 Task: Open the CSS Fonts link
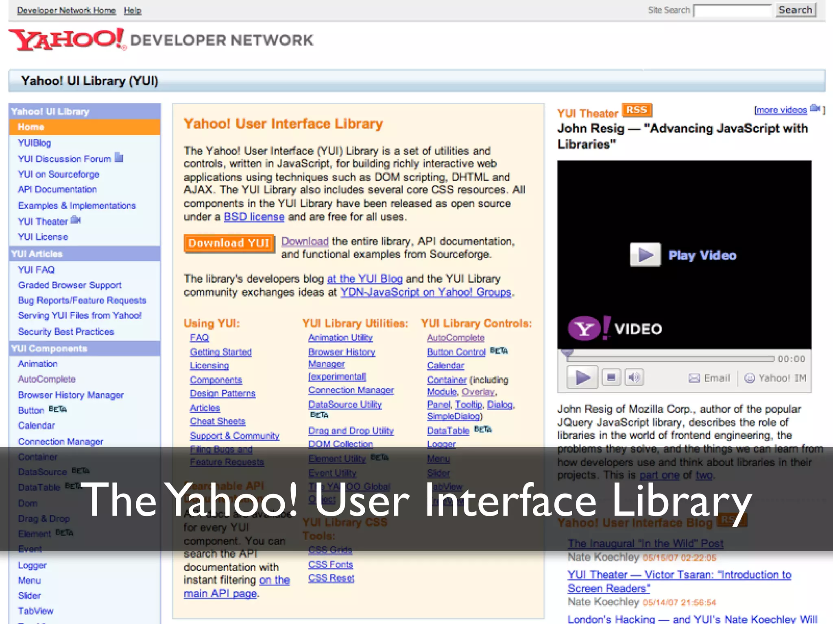(331, 564)
